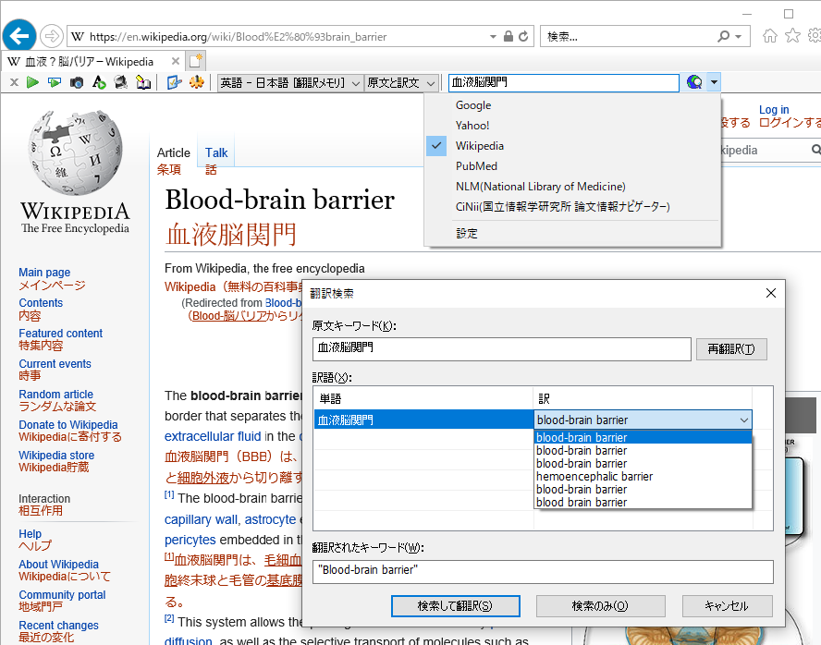Click the magnifier translation search toolbar icon
This screenshot has width=821, height=645.
[120, 82]
